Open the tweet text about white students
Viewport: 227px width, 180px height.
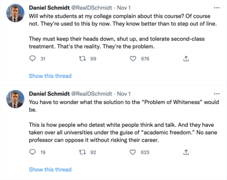tap(123, 31)
